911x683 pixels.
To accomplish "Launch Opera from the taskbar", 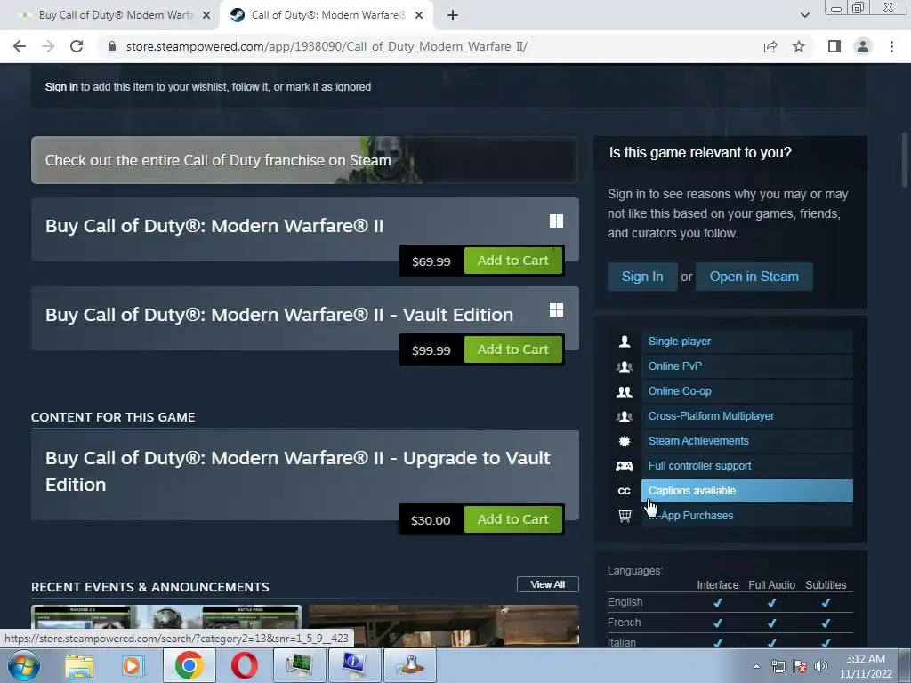I will point(245,665).
